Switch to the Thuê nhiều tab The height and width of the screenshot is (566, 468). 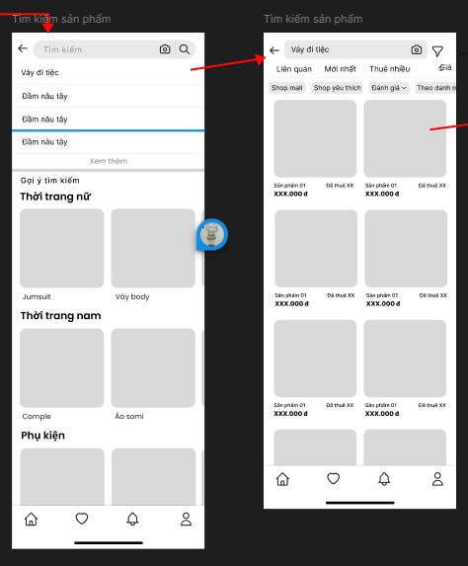[x=390, y=69]
